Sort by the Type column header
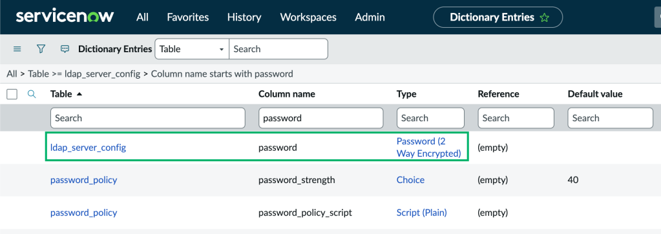 (x=406, y=94)
